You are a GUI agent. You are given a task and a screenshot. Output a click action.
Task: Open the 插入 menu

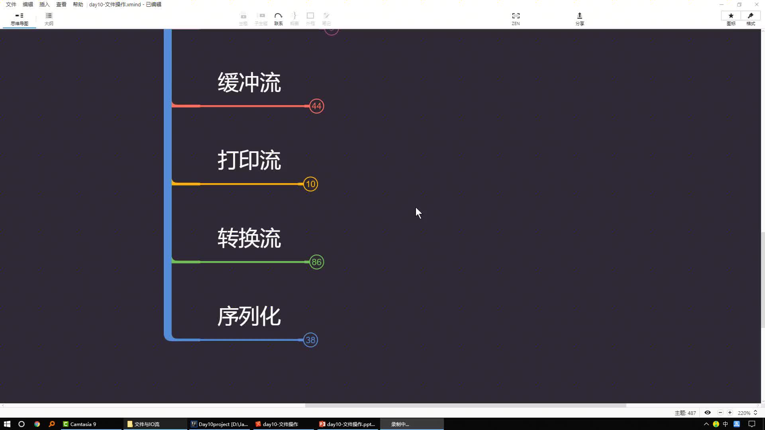click(x=45, y=4)
